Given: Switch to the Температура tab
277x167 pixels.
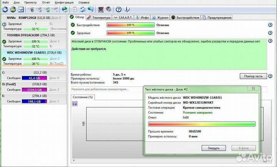Looking at the screenshot, I should [99, 17].
